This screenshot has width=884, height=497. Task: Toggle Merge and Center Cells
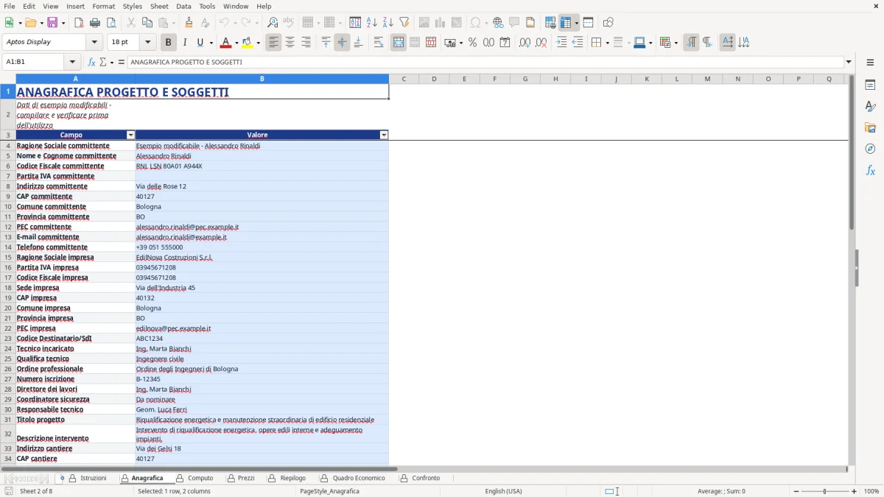pos(399,43)
